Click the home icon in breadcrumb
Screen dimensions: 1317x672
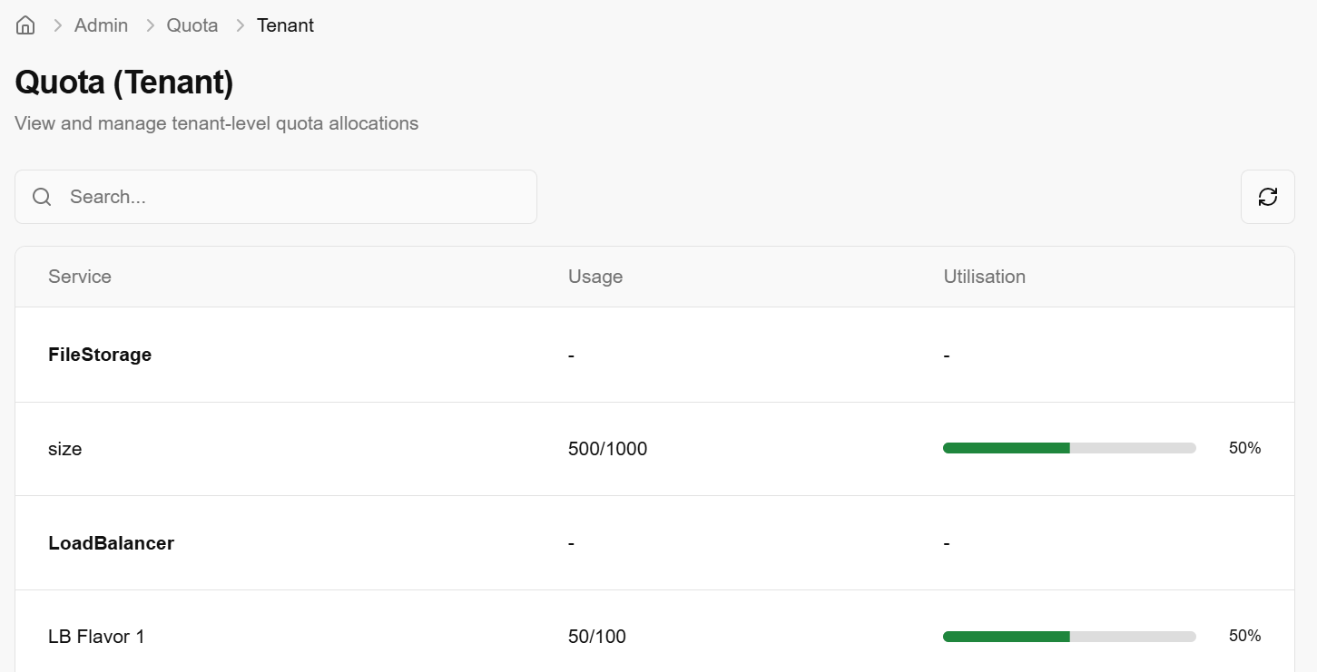(25, 25)
